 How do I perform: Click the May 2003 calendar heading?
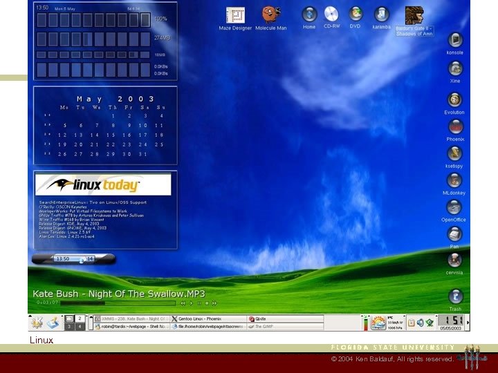116,99
